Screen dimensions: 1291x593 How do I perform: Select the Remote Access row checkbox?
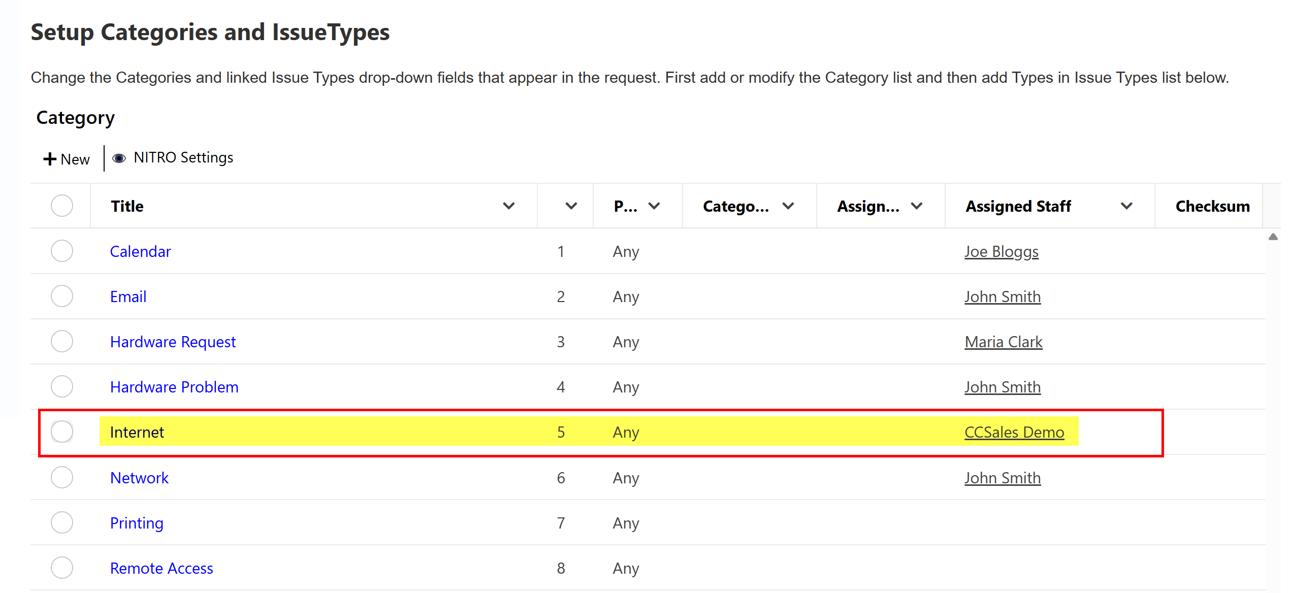click(x=62, y=568)
